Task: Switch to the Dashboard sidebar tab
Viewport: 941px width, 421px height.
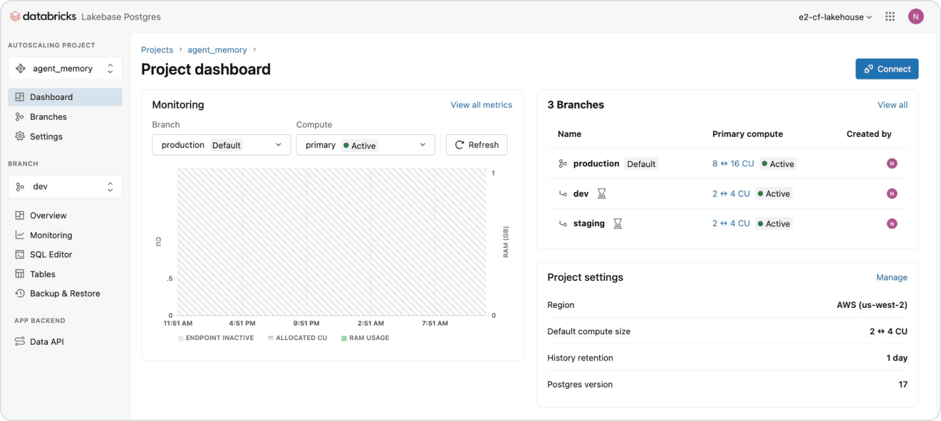Action: coord(51,97)
